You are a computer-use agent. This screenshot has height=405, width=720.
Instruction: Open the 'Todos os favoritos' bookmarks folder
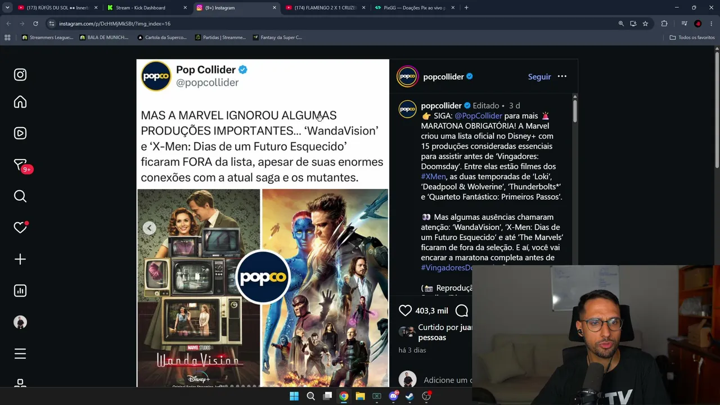692,38
